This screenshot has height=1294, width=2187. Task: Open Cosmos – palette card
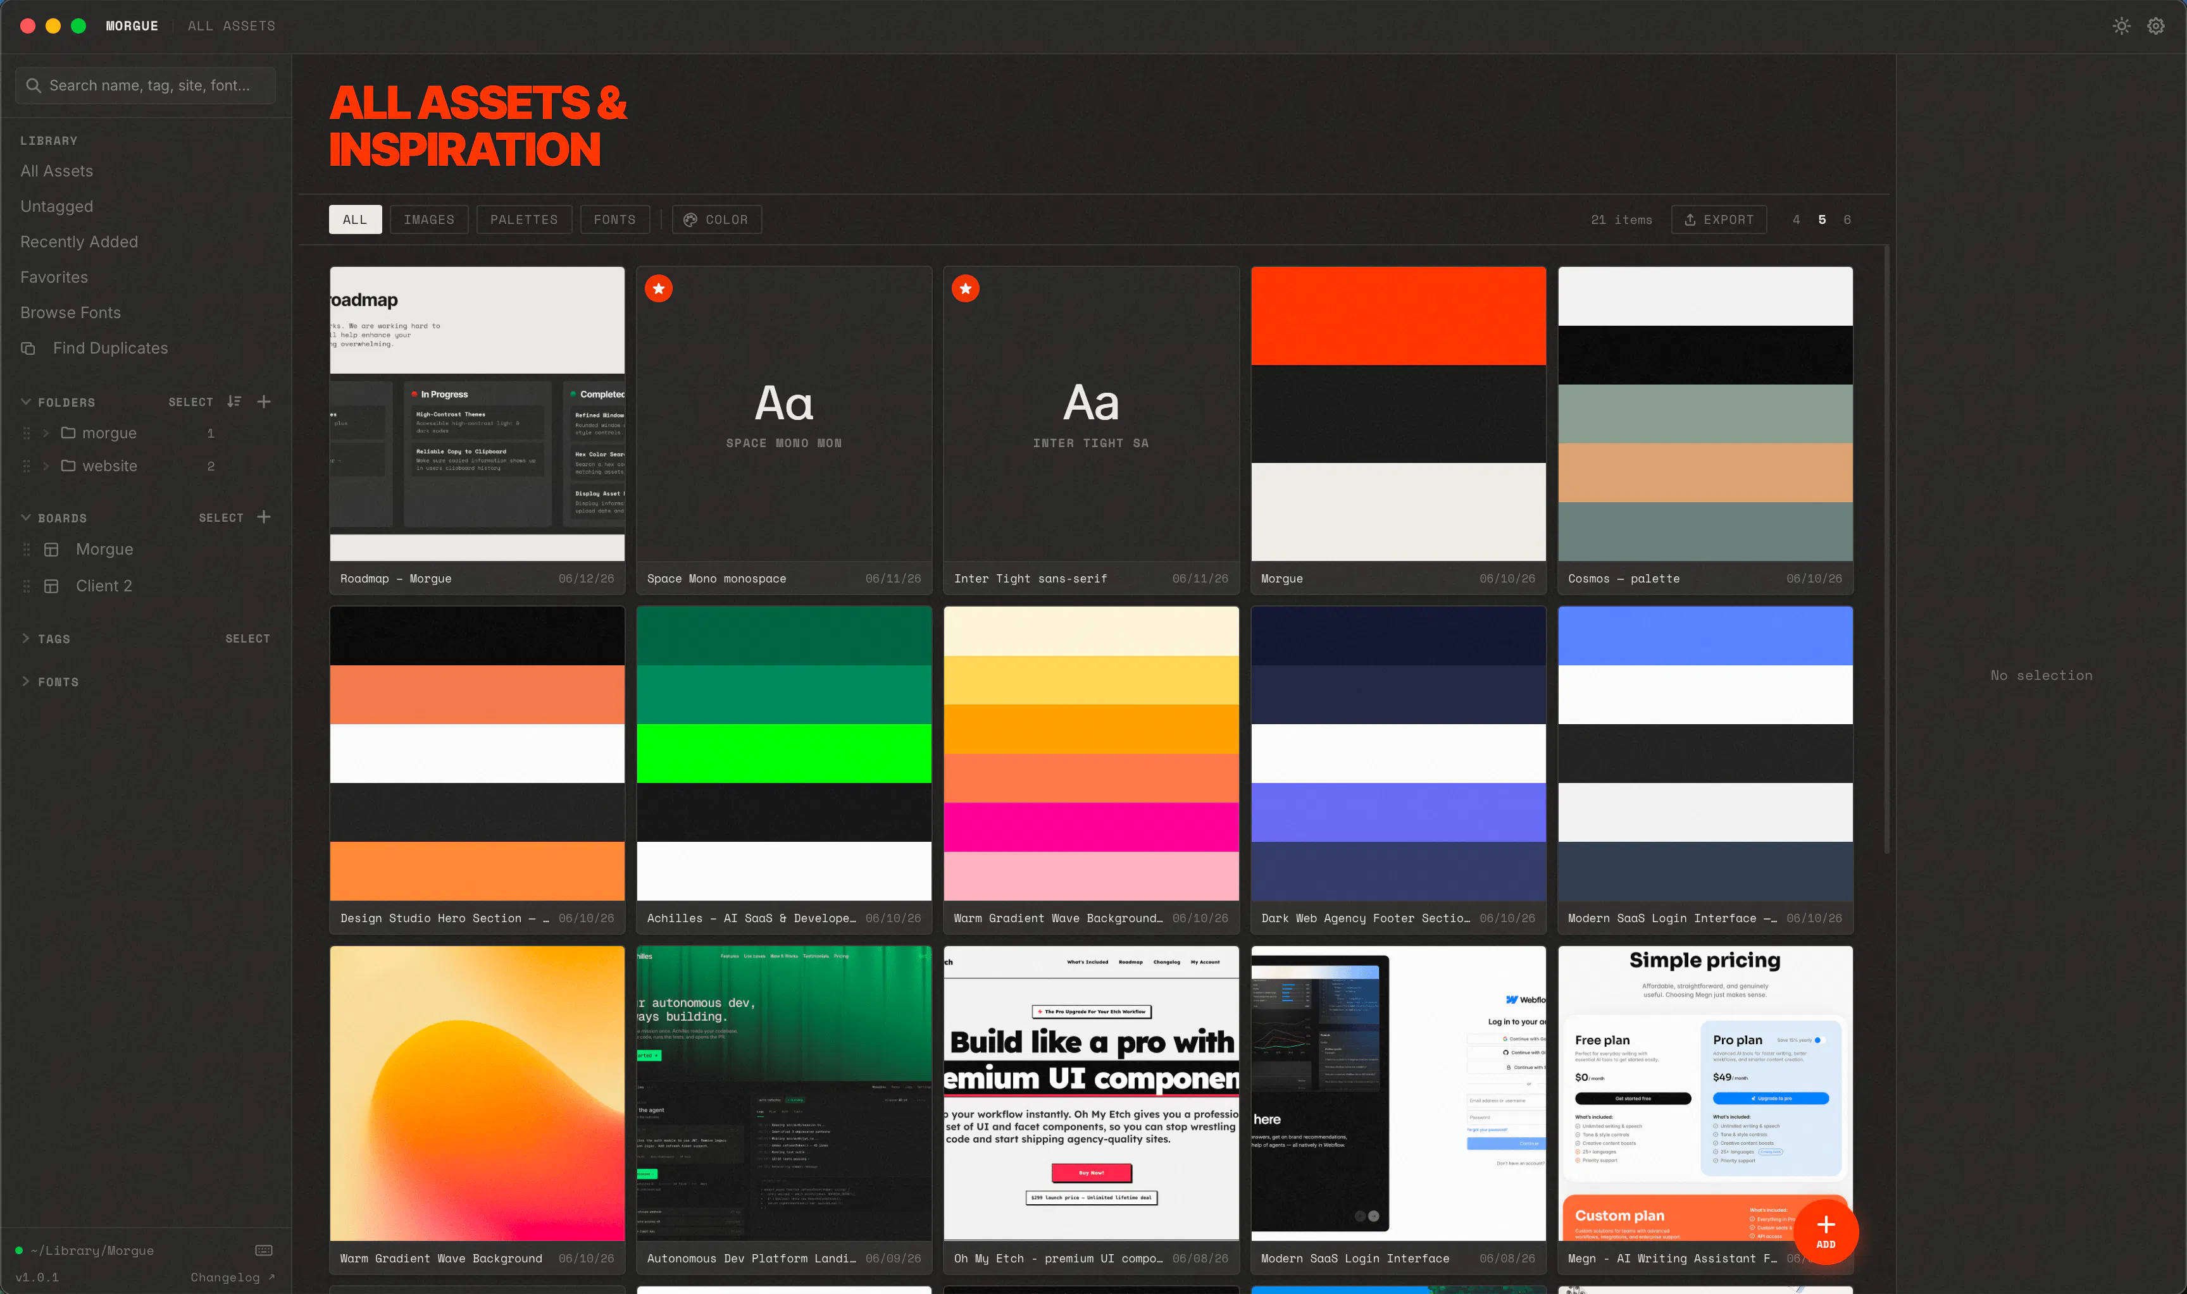tap(1705, 430)
